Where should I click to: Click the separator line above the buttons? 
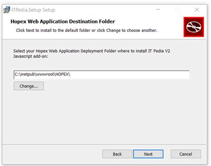(104, 144)
